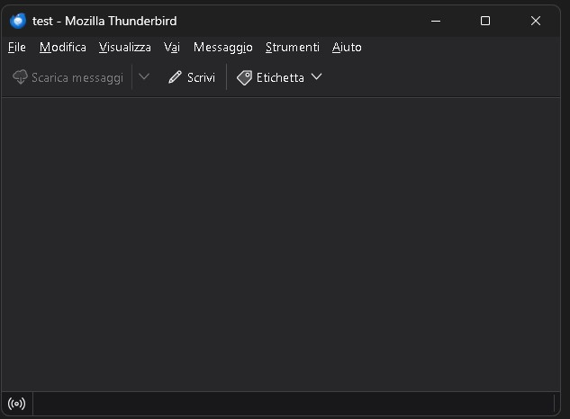Screen dimensions: 570x419
Task: Click the empty message pane area
Action: pos(285,243)
